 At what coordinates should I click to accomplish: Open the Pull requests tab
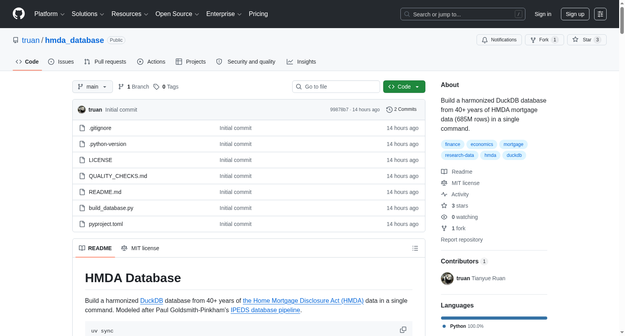pos(105,62)
